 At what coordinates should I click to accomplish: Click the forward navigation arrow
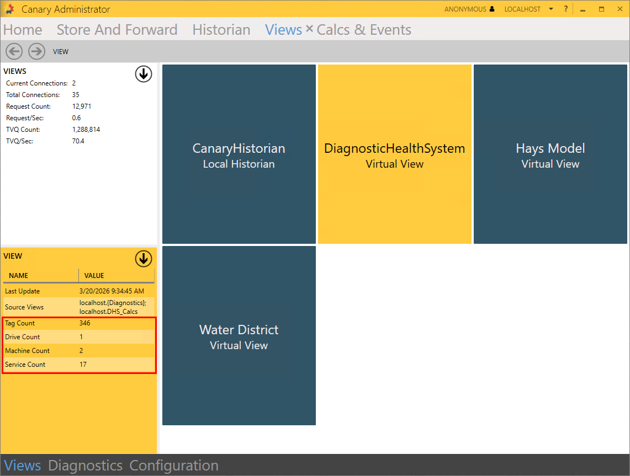click(x=36, y=51)
